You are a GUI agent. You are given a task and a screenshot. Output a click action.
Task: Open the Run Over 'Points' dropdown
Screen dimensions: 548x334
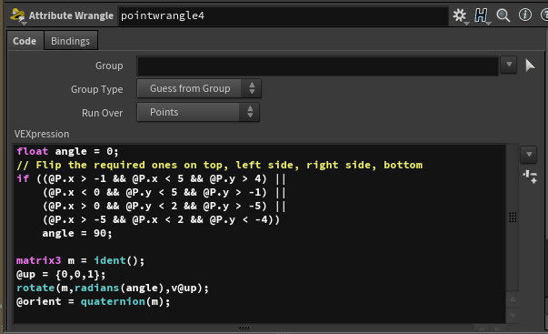pyautogui.click(x=198, y=112)
